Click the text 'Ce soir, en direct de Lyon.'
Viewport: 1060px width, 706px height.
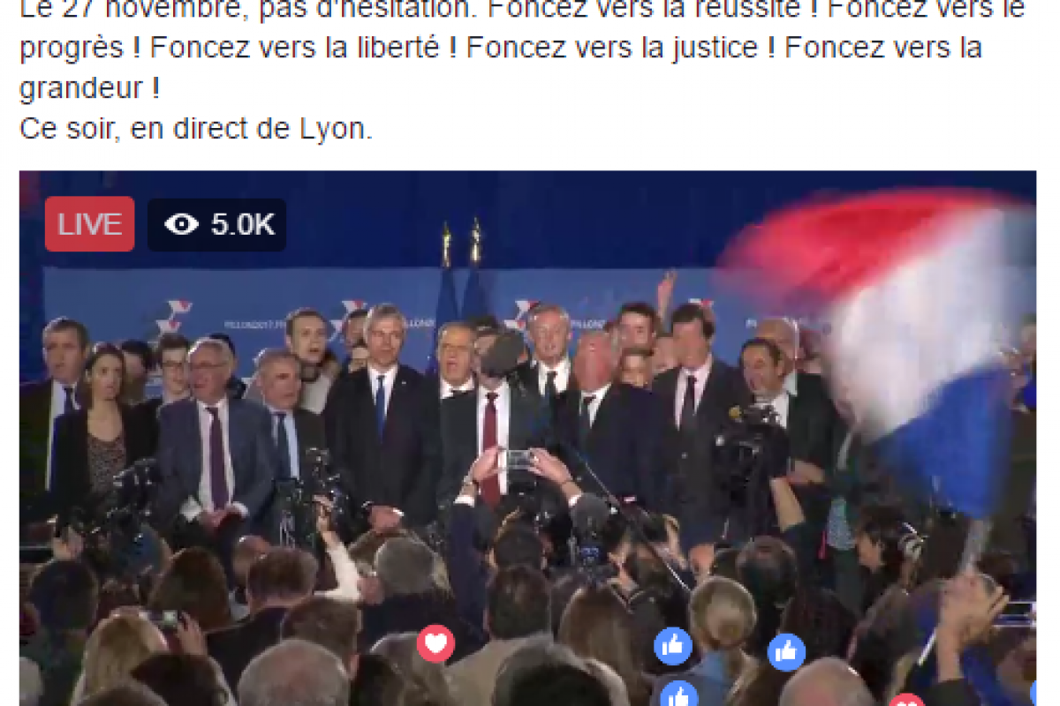pyautogui.click(x=196, y=129)
